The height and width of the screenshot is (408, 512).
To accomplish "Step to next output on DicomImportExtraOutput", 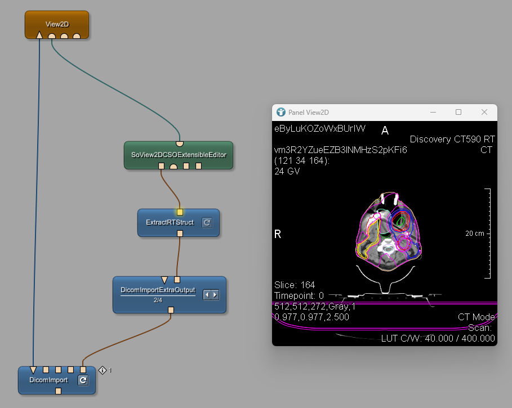I will pos(215,294).
